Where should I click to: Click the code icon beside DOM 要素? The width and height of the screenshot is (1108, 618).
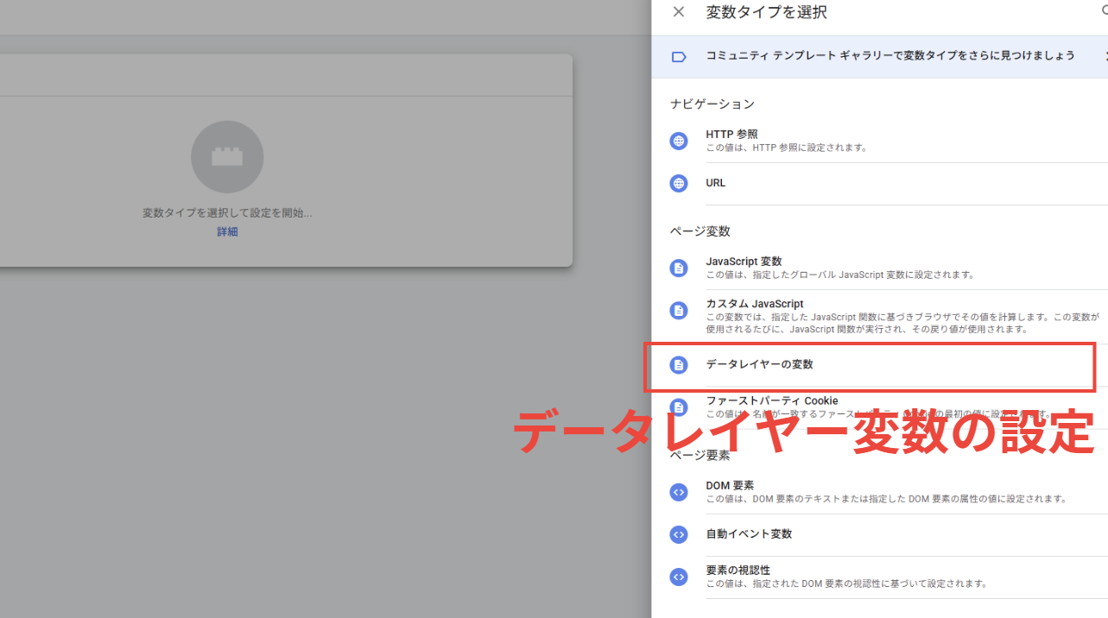coord(679,492)
